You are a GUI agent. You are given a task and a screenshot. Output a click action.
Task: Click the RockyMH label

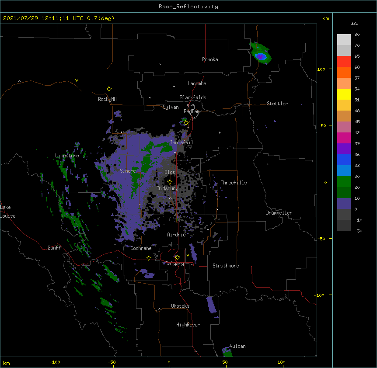click(x=107, y=99)
